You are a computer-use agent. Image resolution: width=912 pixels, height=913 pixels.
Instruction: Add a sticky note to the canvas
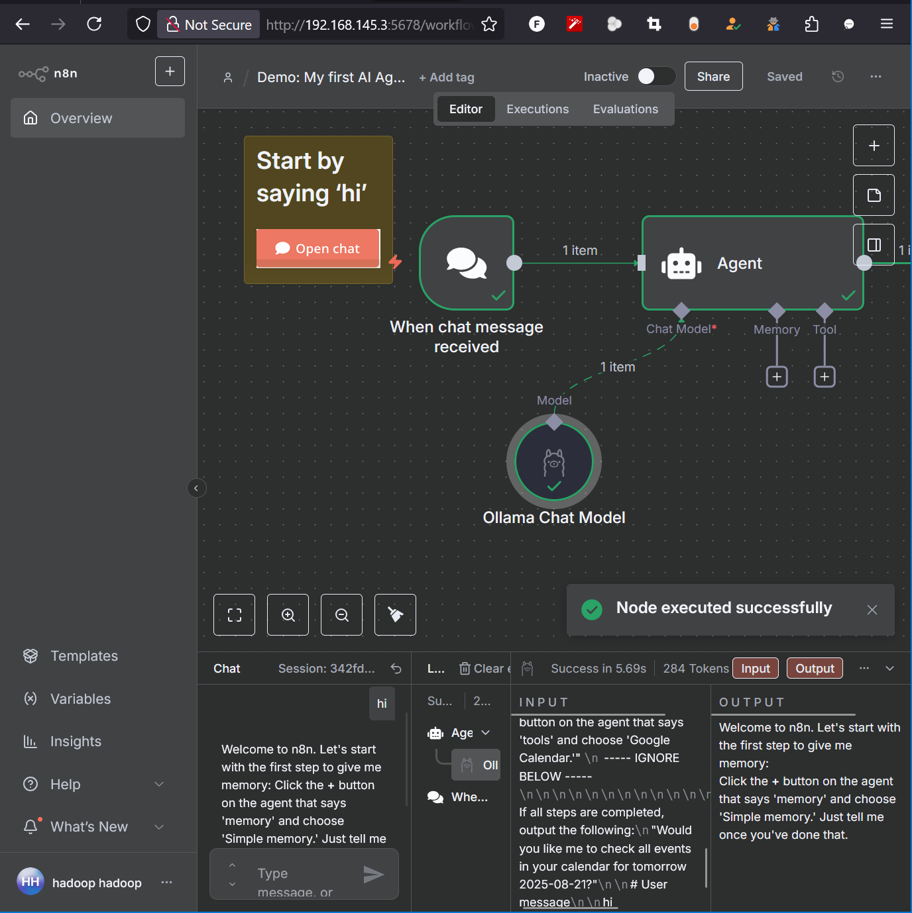coord(874,195)
